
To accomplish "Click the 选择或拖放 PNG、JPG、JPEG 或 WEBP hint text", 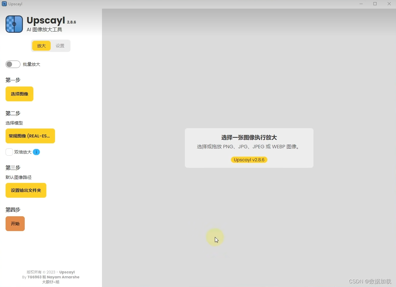I will tap(249, 147).
